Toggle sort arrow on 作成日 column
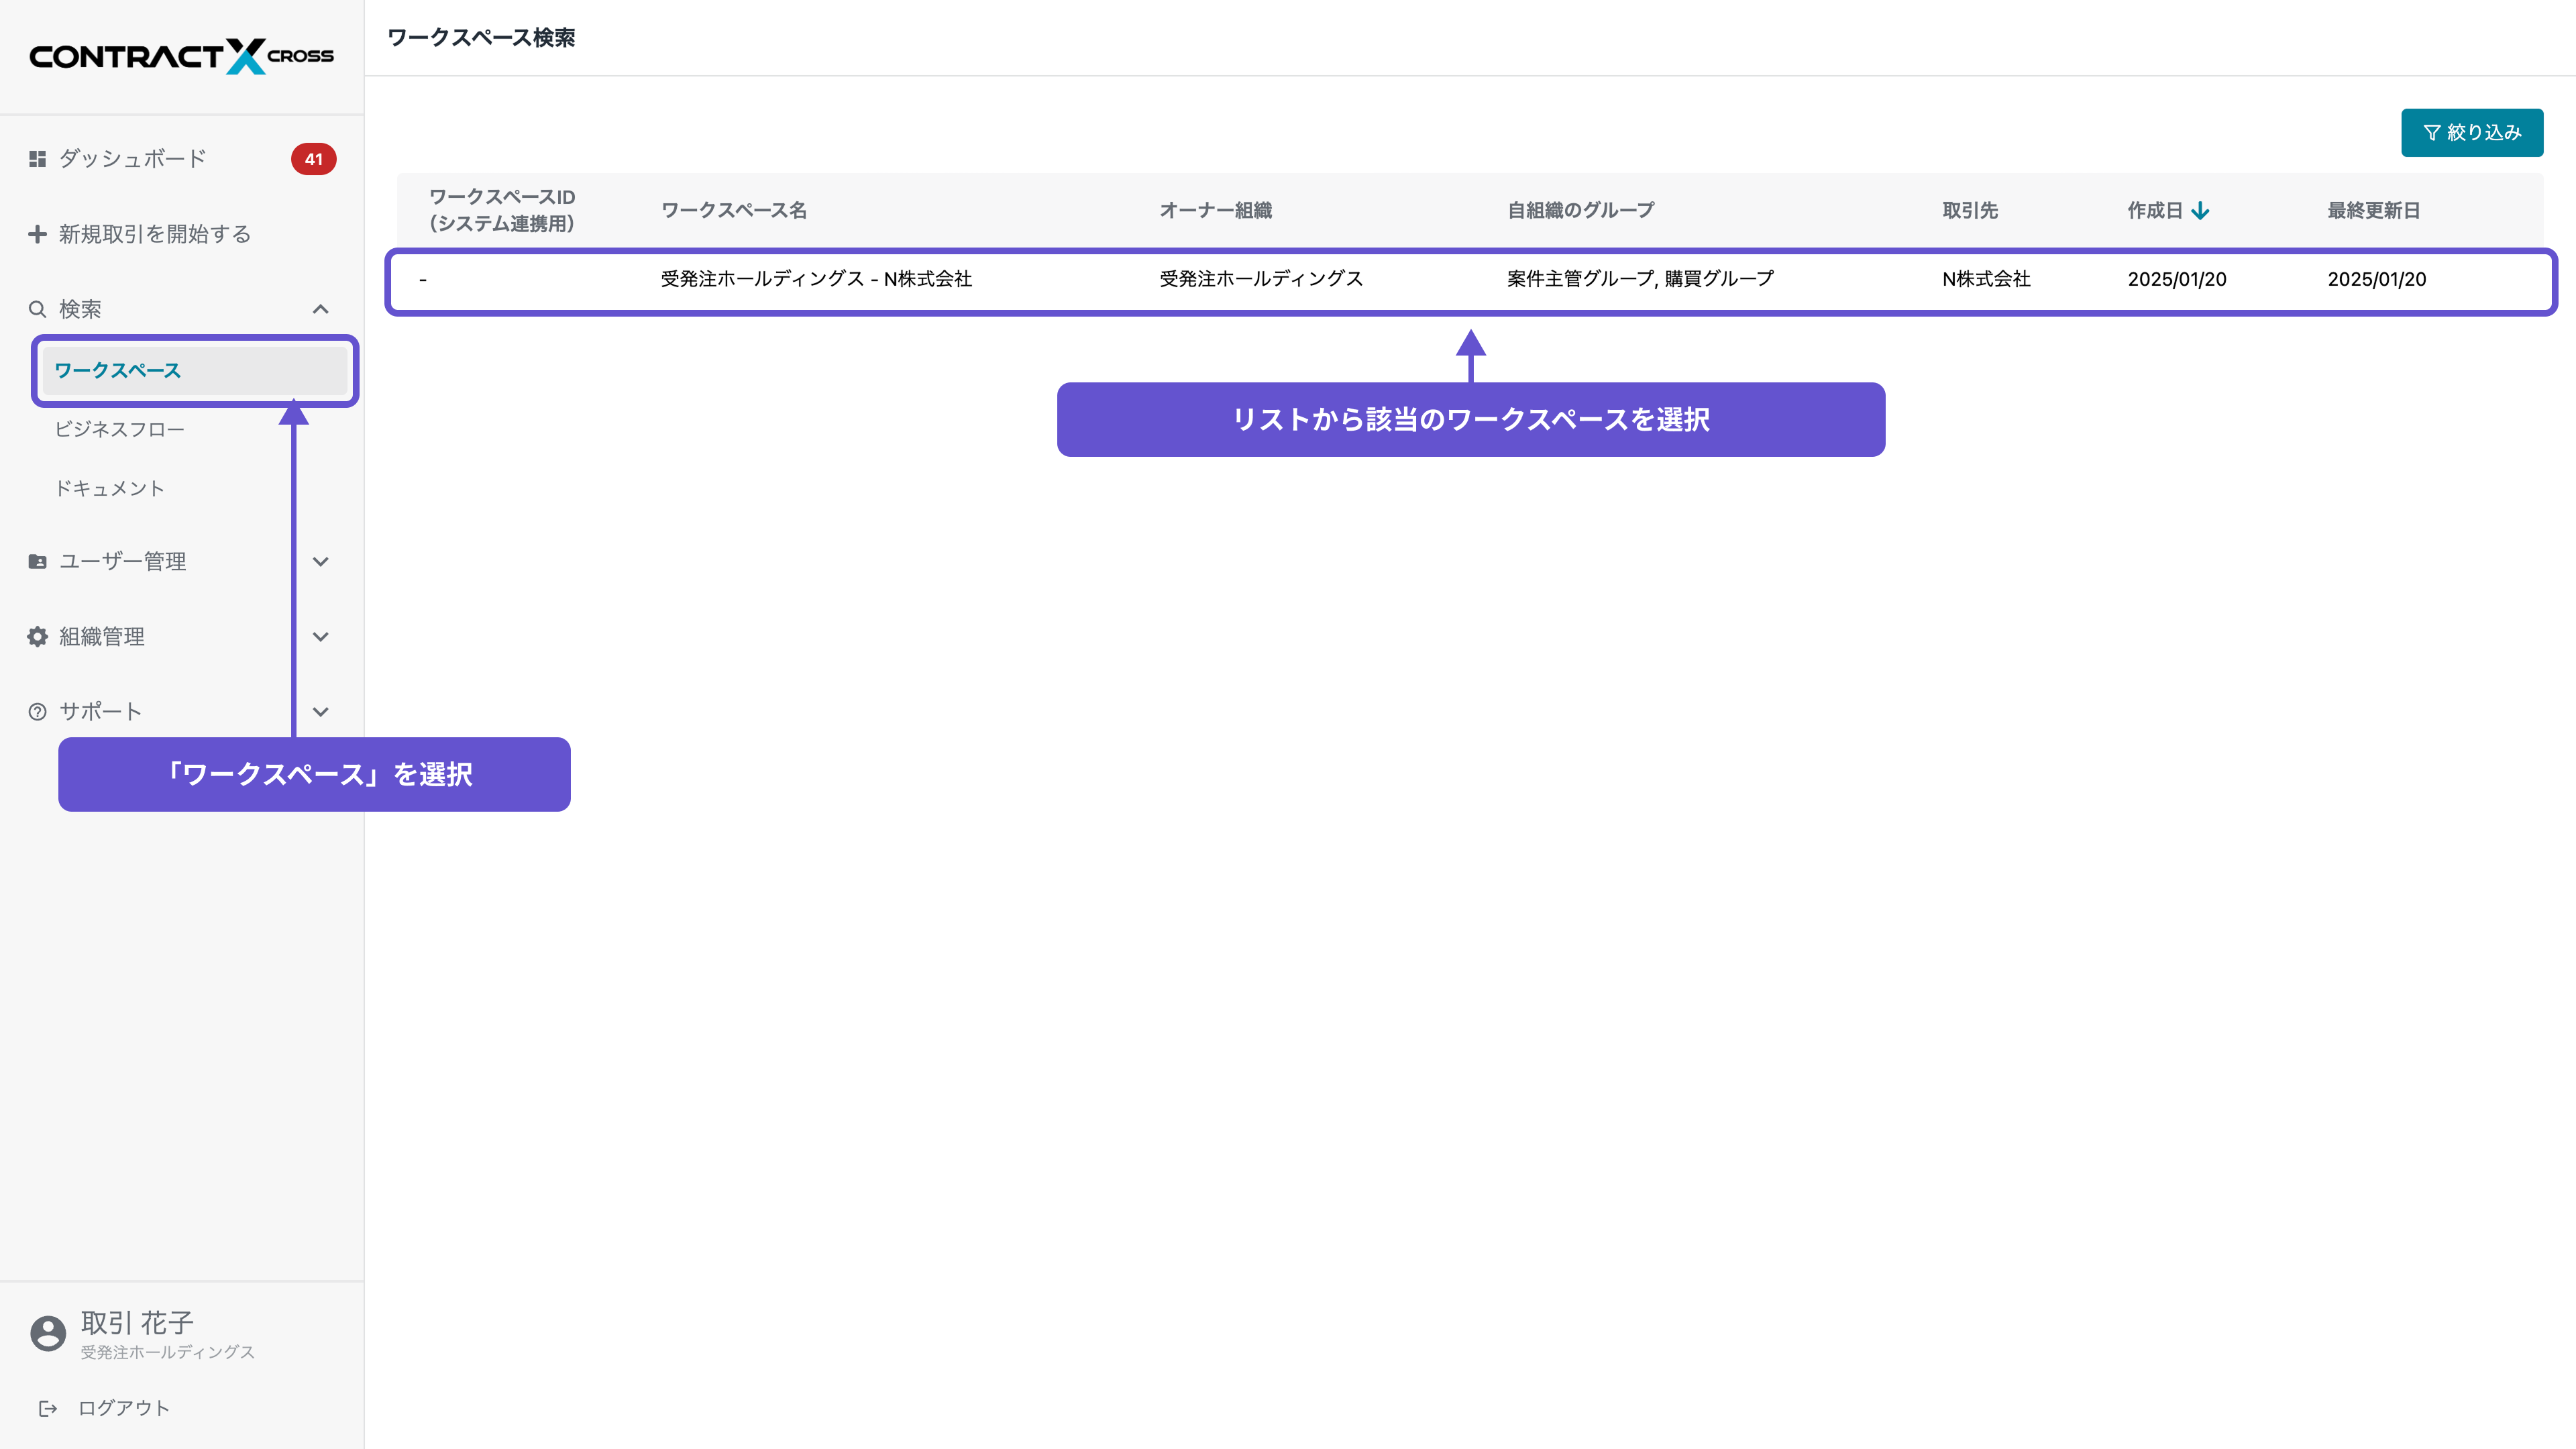Screen dimensions: 2576x1449 tap(2200, 211)
